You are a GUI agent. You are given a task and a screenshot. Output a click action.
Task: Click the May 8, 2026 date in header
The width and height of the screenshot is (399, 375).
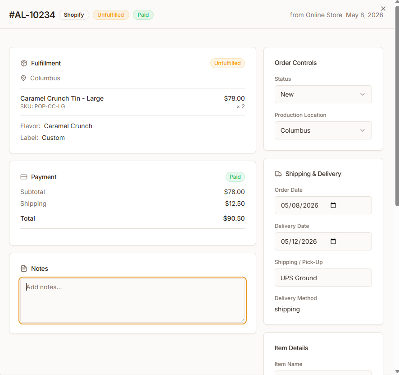[x=364, y=15]
